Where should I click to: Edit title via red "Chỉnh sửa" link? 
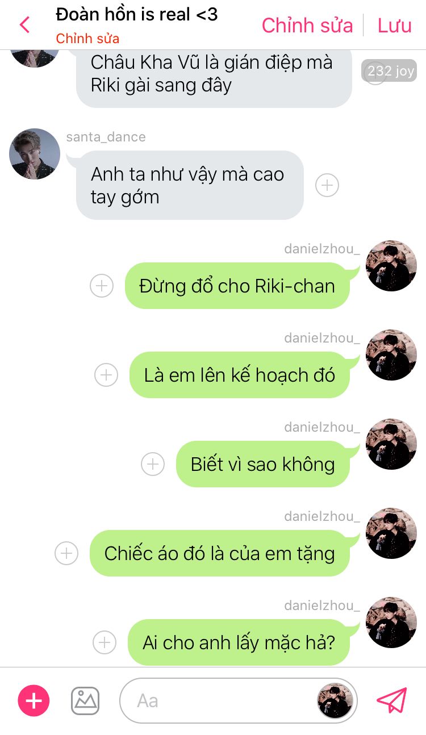pos(87,39)
